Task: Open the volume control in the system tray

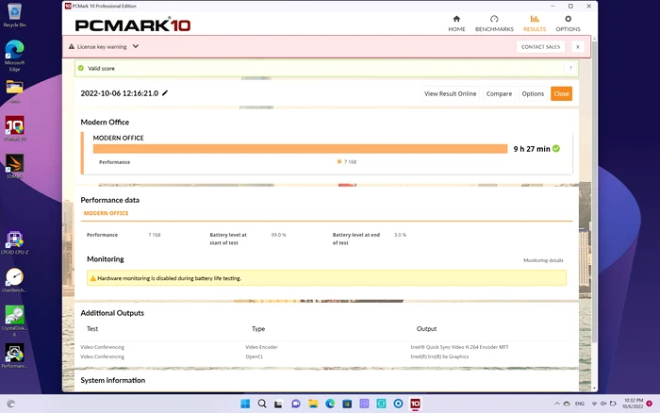Action: 603,404
